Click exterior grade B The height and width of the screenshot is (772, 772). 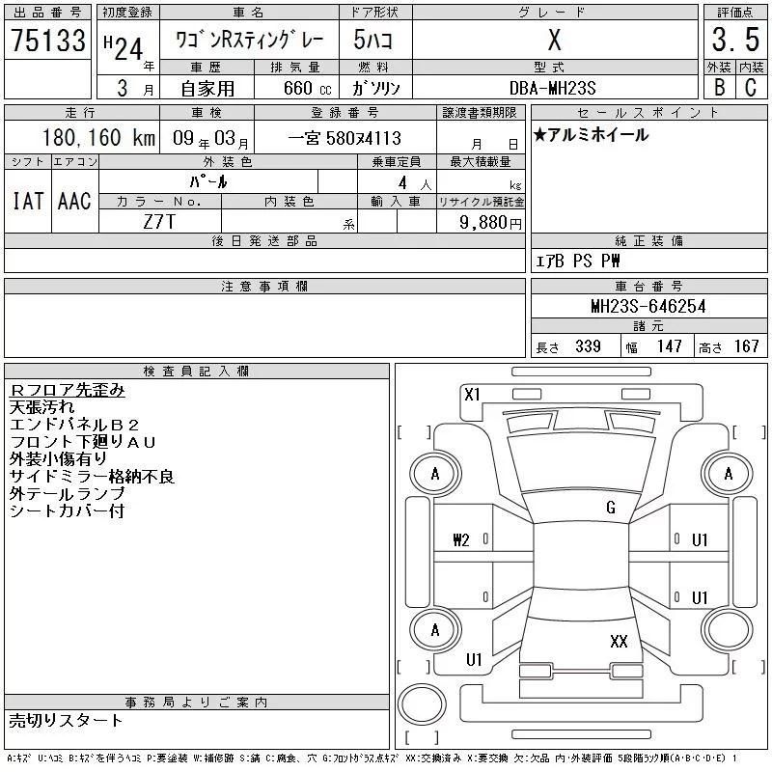[x=719, y=88]
